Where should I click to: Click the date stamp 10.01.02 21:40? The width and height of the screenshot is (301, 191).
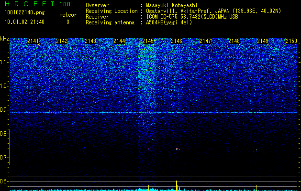pyautogui.click(x=24, y=22)
